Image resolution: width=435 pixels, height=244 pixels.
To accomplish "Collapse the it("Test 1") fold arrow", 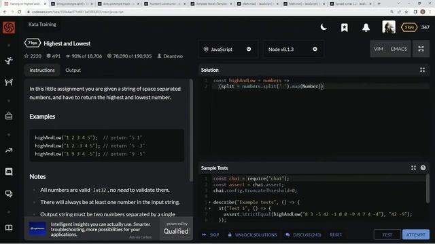I will 210,208.
